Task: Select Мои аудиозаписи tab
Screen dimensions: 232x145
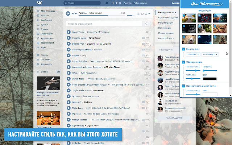Action: pos(167,12)
